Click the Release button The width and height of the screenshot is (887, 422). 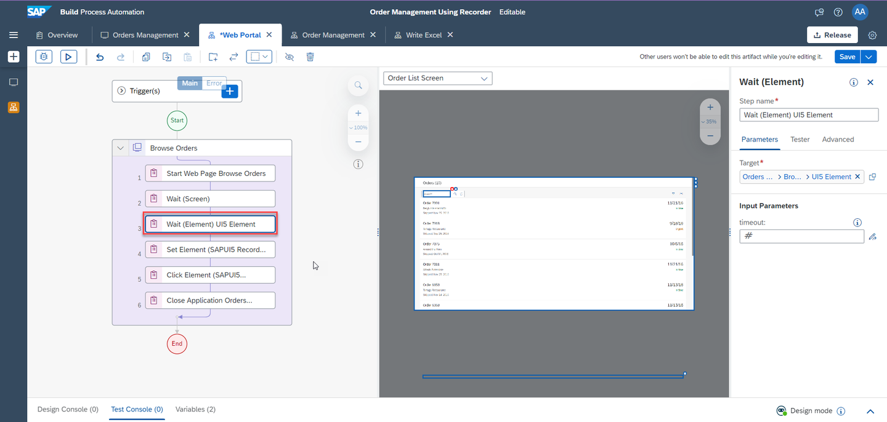[832, 35]
